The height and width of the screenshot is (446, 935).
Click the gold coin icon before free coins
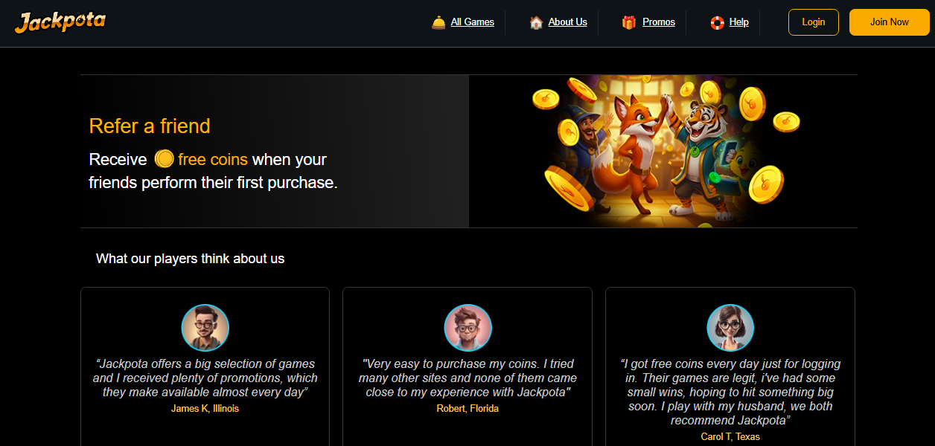coord(164,159)
